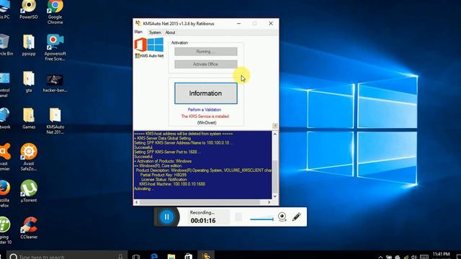
Task: Switch to the Main tab
Action: [x=138, y=32]
